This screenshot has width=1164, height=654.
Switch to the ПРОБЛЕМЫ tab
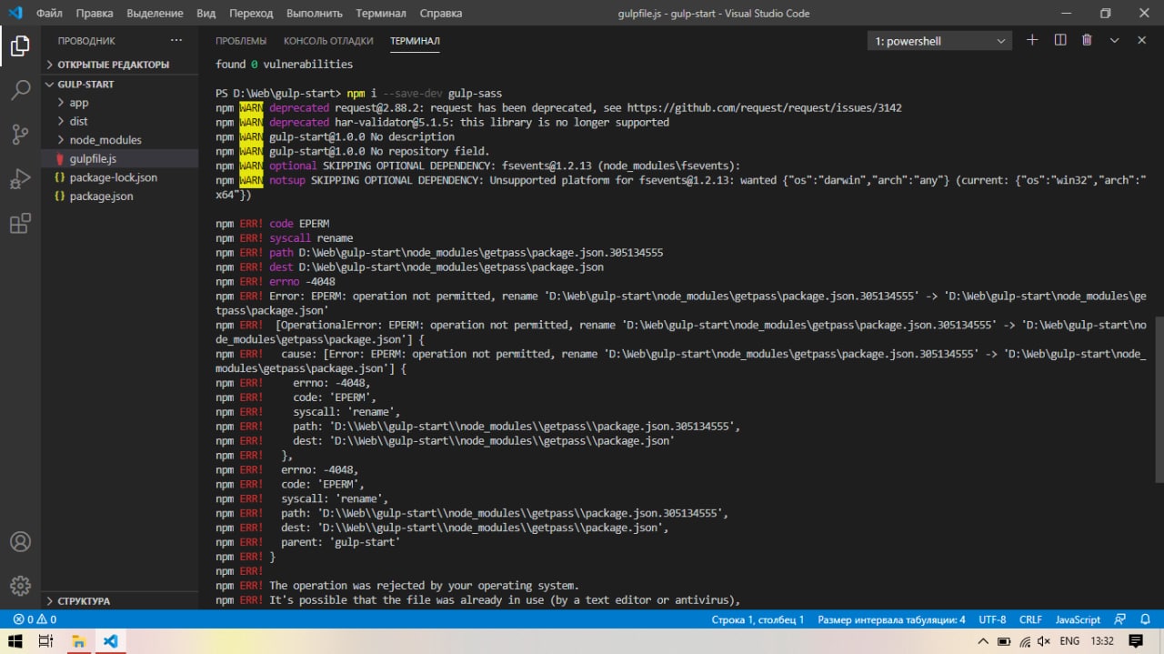[241, 41]
